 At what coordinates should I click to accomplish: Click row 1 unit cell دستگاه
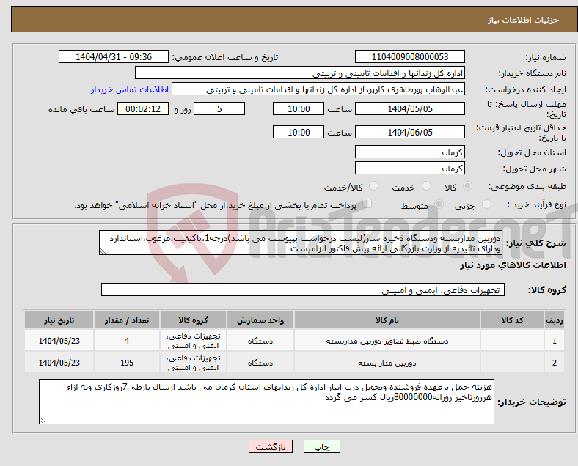260,341
